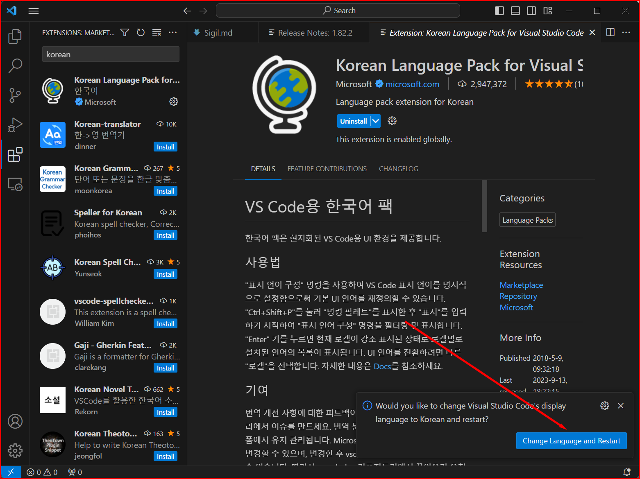Install Korean Theotown snippet extension

(166, 456)
